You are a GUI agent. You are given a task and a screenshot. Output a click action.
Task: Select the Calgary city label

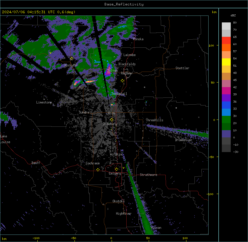point(115,173)
